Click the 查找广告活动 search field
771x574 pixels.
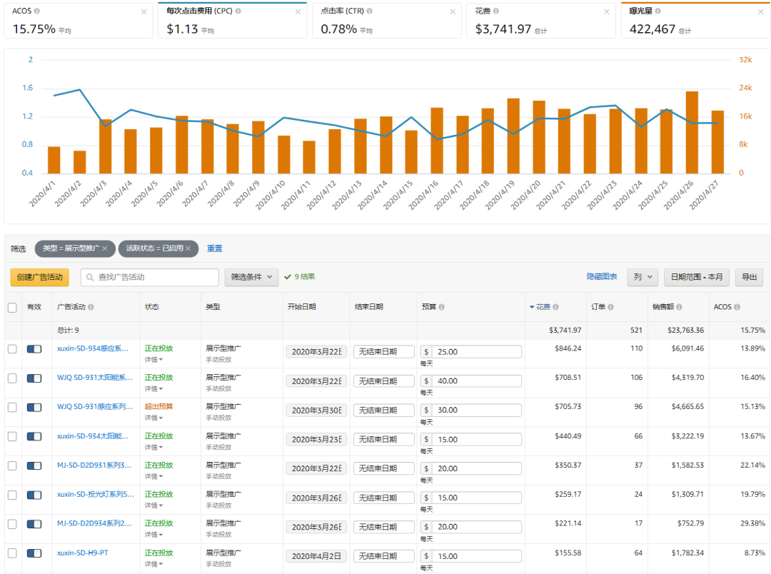pyautogui.click(x=150, y=277)
